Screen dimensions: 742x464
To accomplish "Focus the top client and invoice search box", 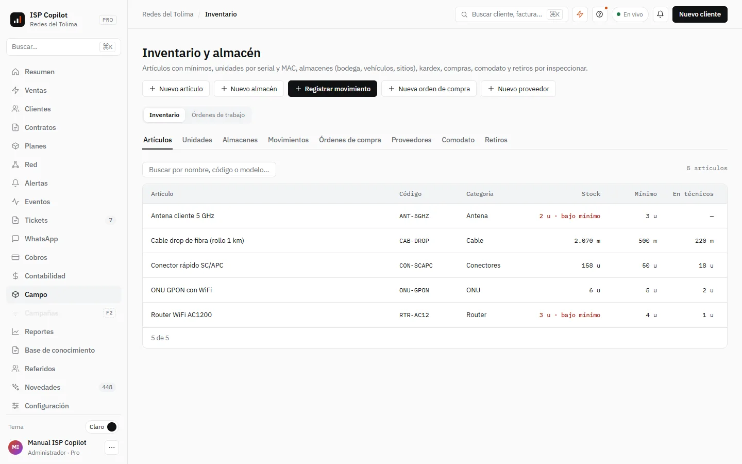I will point(511,14).
